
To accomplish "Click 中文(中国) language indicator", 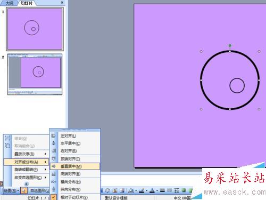I will pyautogui.click(x=182, y=198).
